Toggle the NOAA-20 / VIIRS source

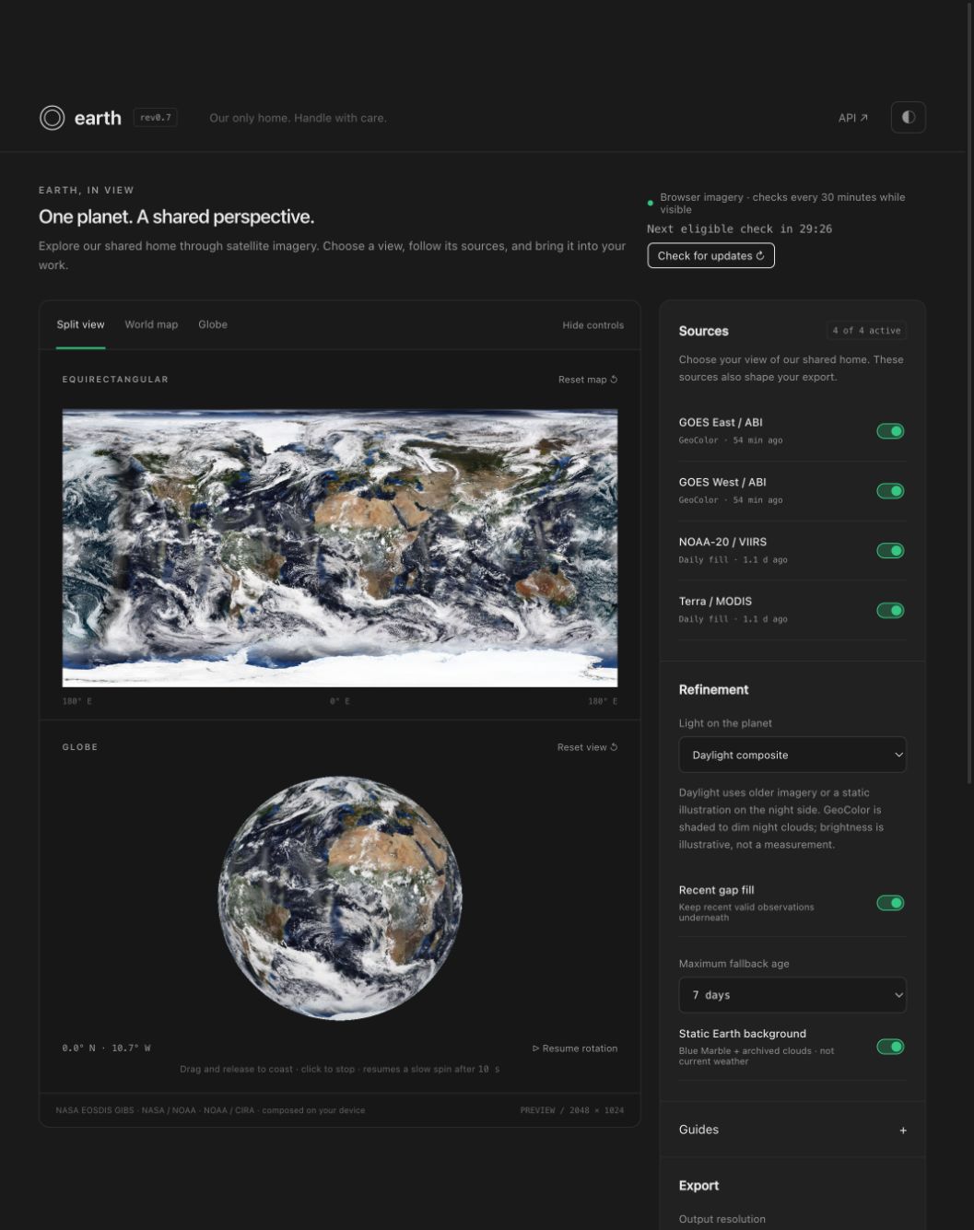890,550
